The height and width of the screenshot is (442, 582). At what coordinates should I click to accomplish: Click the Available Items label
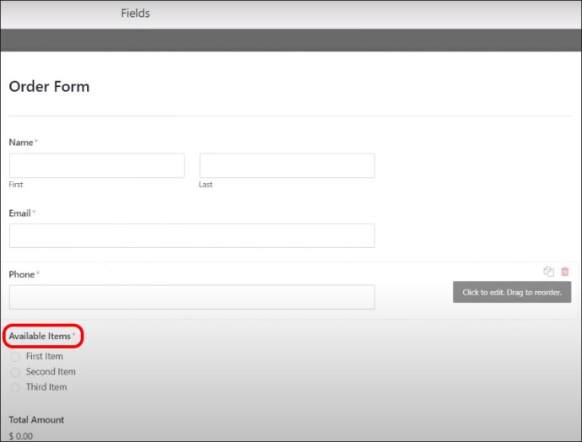40,336
